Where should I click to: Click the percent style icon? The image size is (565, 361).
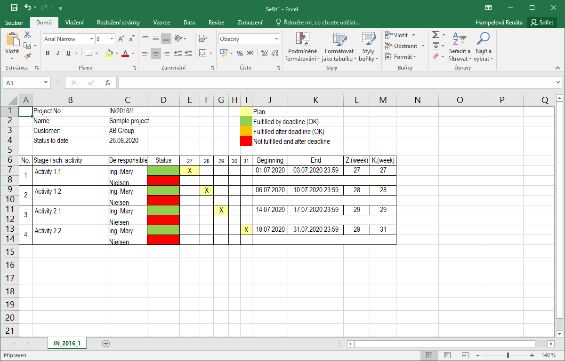[240, 53]
